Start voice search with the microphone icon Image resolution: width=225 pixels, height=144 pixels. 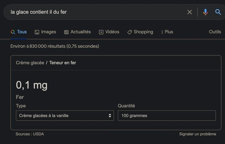206,12
